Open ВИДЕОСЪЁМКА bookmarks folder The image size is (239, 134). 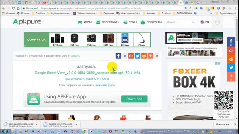[182, 13]
